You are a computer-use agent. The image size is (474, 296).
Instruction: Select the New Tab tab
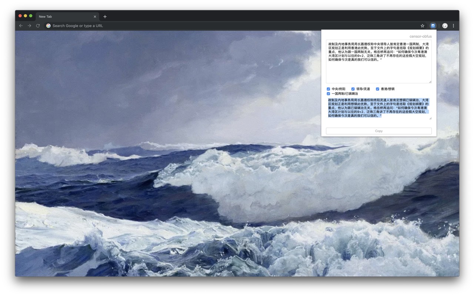click(67, 17)
